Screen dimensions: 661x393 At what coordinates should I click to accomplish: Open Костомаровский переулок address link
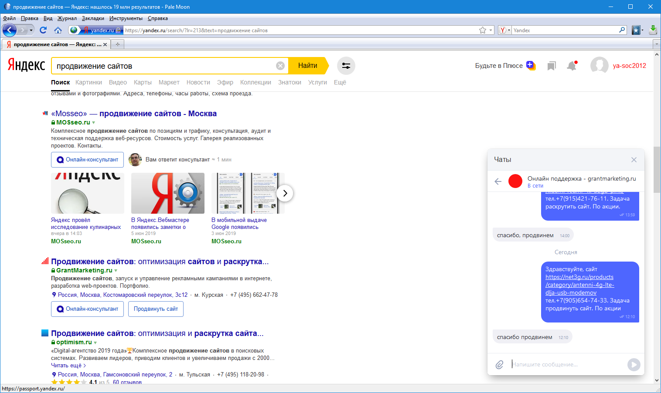(123, 295)
